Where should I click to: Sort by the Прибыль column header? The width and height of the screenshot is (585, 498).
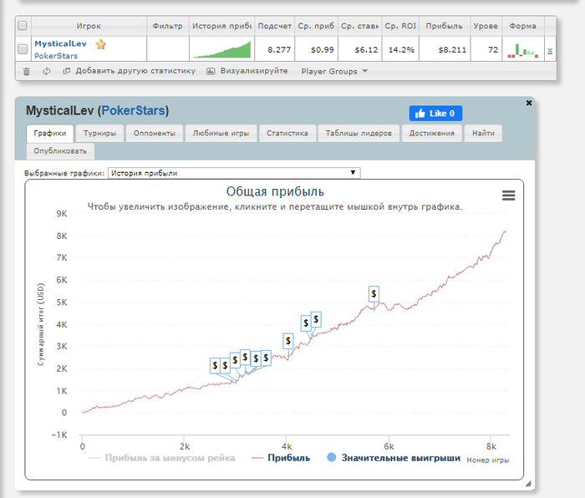coord(445,26)
